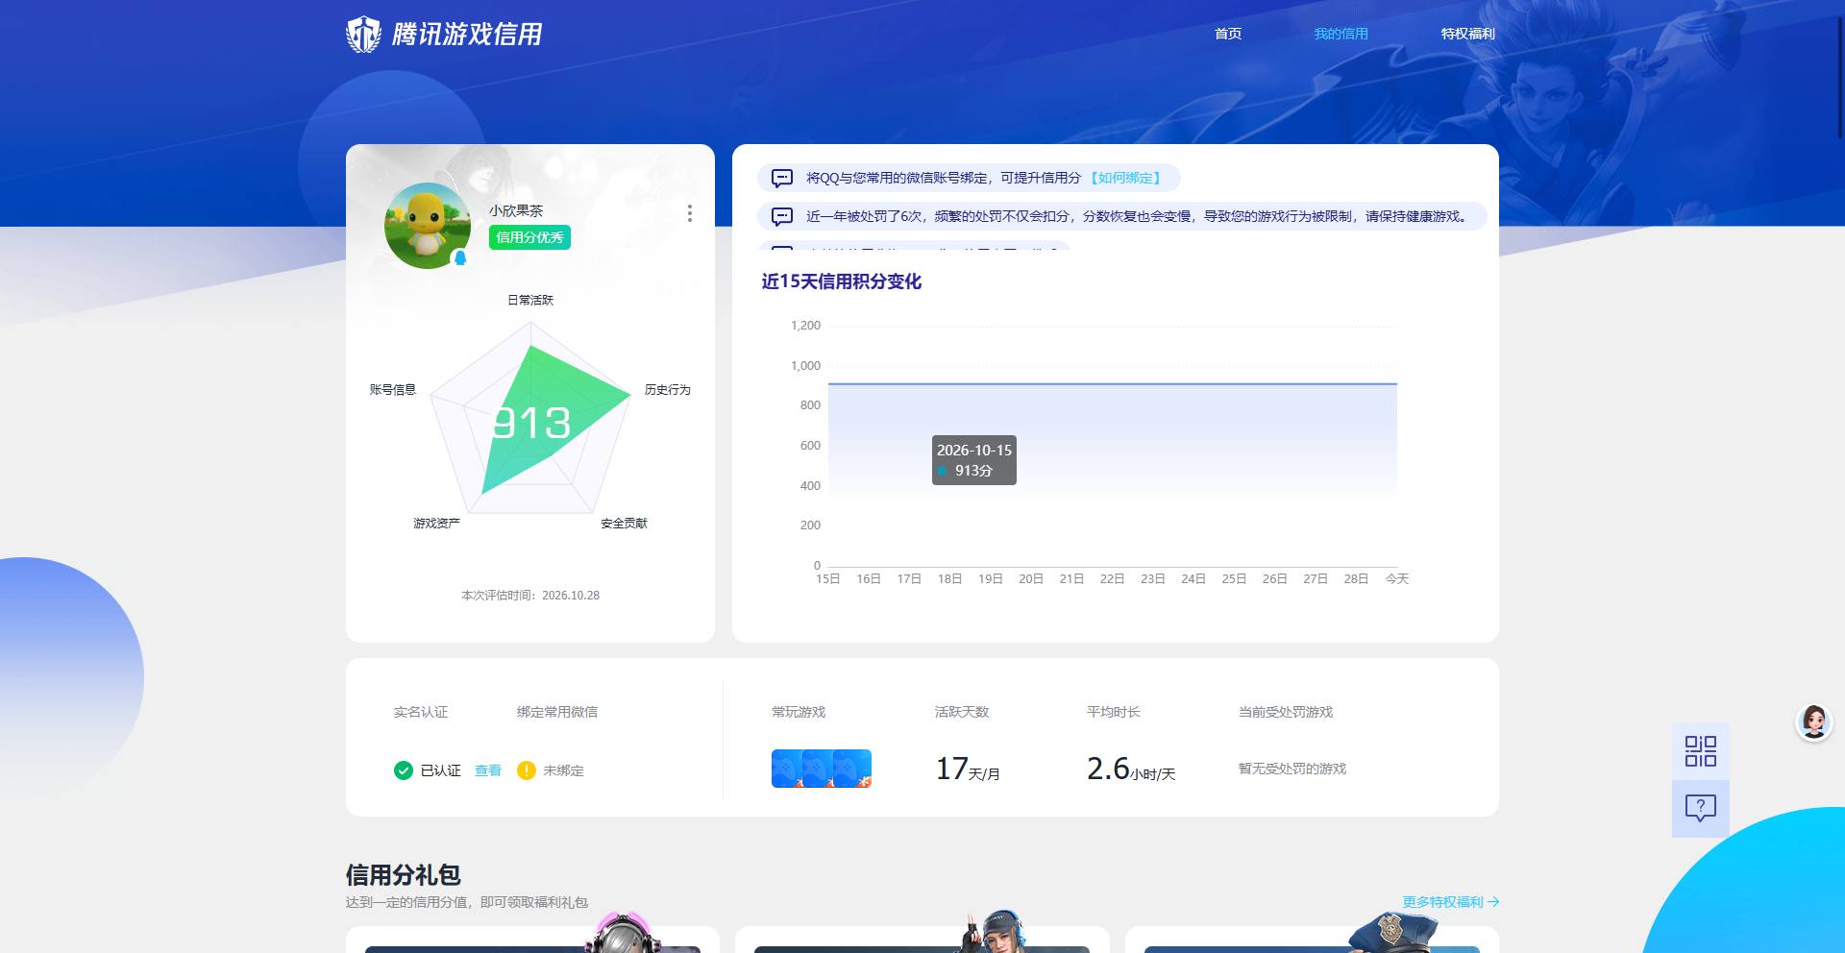The width and height of the screenshot is (1845, 953).
Task: Click the 暂无受处罚的游戏 text
Action: click(1292, 769)
